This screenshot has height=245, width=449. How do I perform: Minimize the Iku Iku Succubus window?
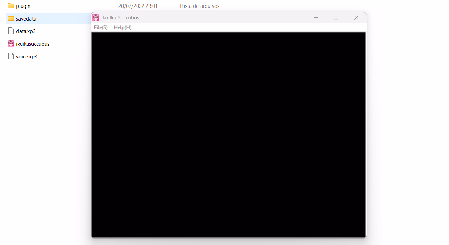click(x=316, y=18)
